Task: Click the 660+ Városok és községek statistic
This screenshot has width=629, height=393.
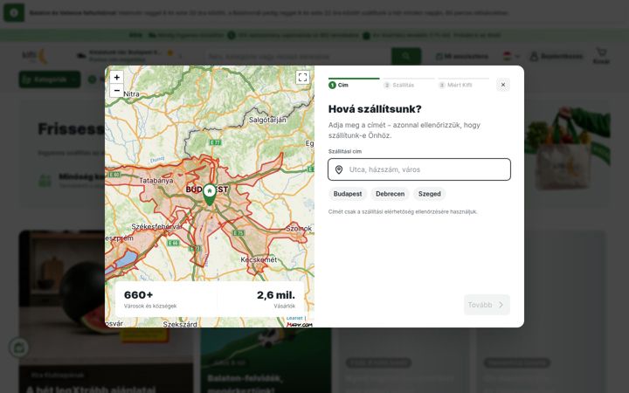Action: click(150, 300)
